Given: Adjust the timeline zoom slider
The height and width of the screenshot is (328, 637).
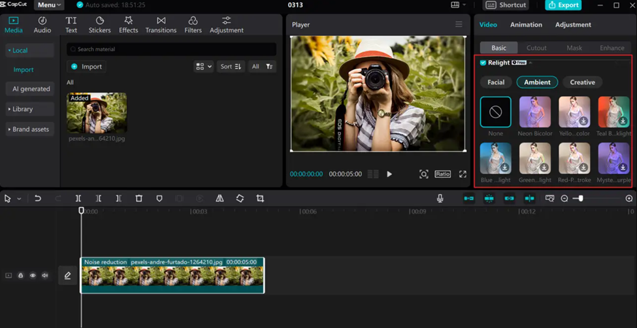Looking at the screenshot, I should [580, 199].
